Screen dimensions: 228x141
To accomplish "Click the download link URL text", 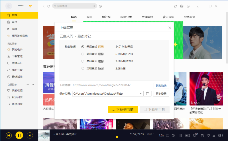I will (102, 85).
